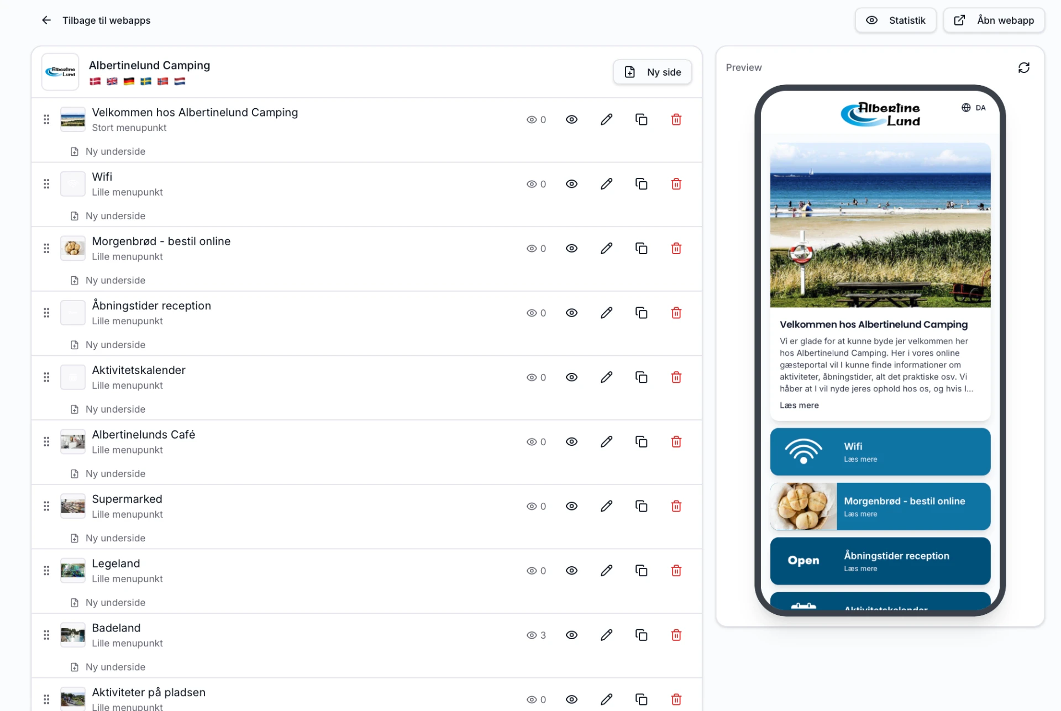Click the Badeland row thumbnail
1061x711 pixels.
[x=73, y=635]
